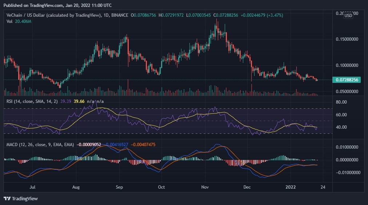Click the Jul label on time axis
Viewport: 368px width, 205px height.
click(32, 187)
